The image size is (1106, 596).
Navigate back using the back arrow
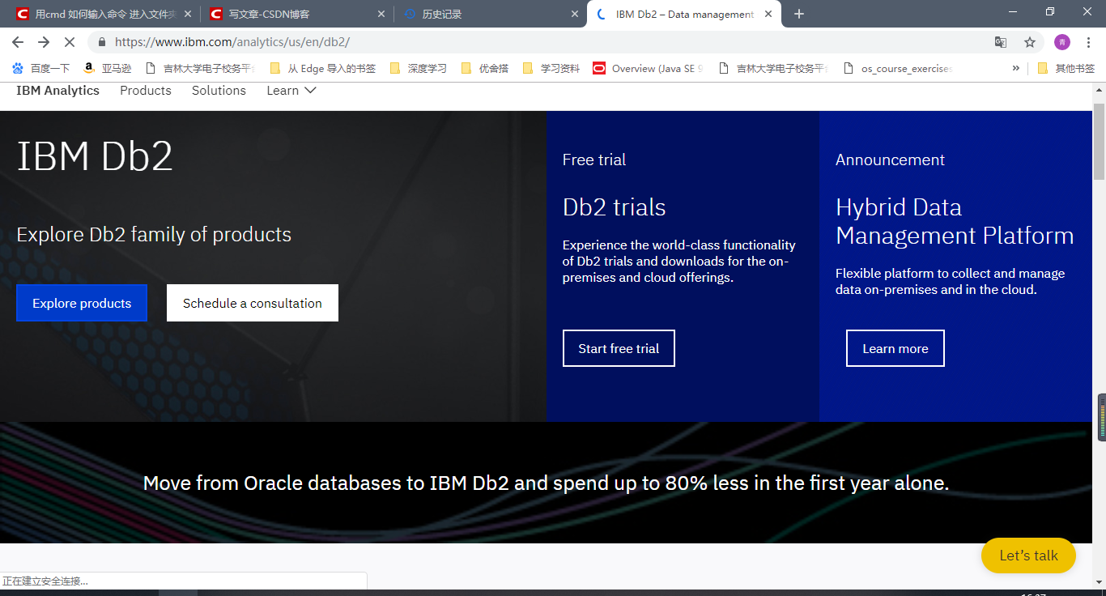click(18, 41)
